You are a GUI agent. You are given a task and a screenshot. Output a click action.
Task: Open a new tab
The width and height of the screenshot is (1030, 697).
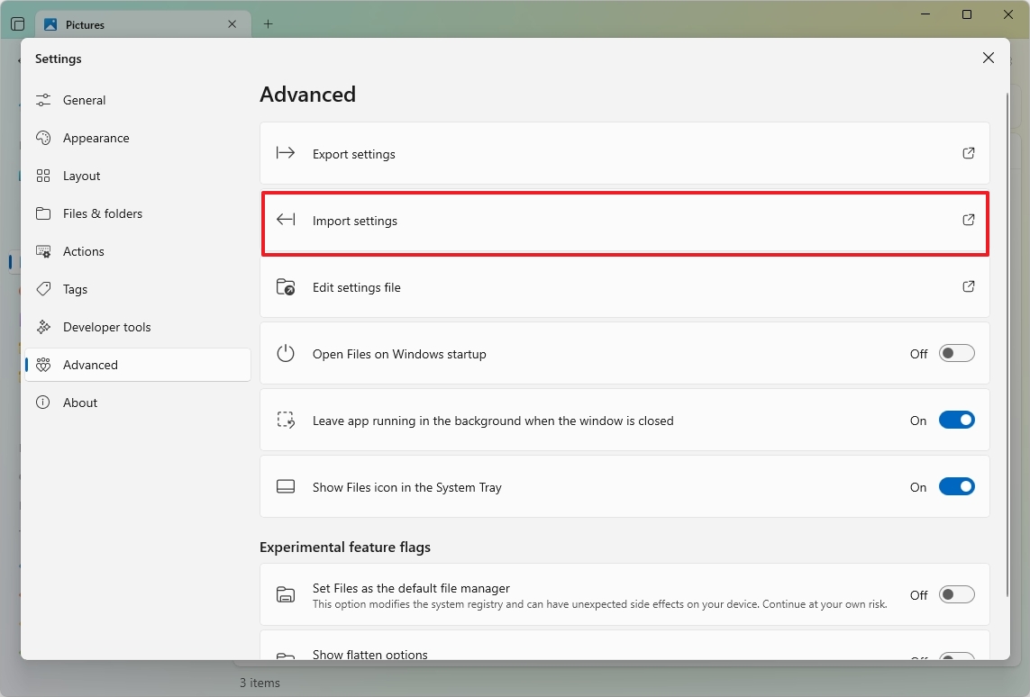[268, 24]
